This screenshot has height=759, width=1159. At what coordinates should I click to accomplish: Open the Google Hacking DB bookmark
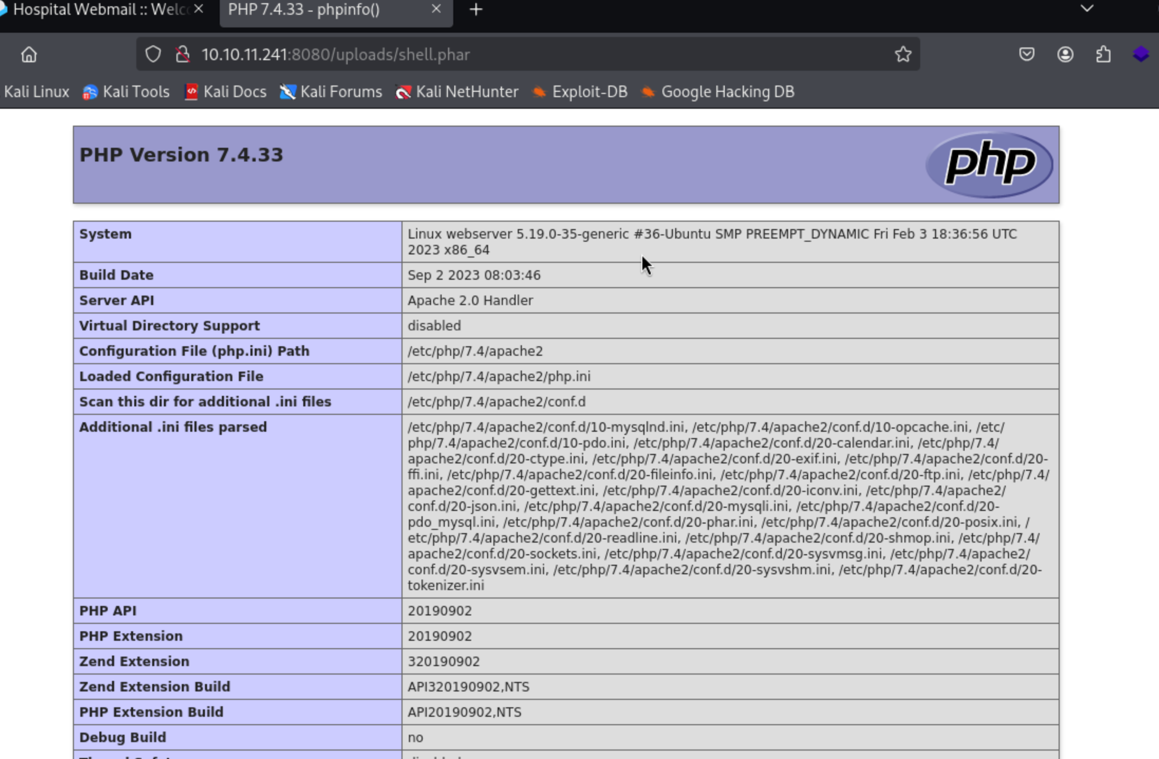[717, 92]
